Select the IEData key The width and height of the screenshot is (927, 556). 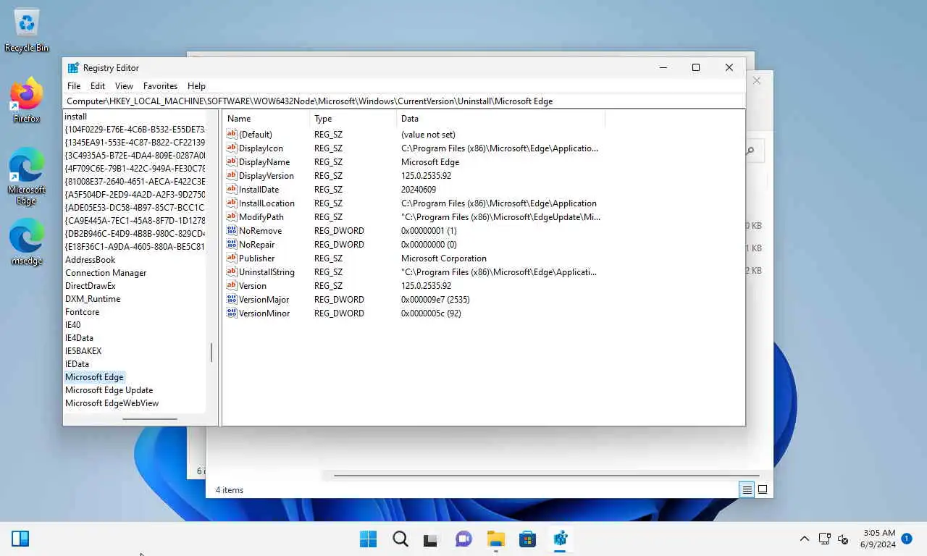click(77, 364)
